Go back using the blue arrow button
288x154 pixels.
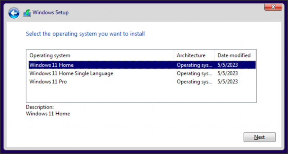point(14,13)
